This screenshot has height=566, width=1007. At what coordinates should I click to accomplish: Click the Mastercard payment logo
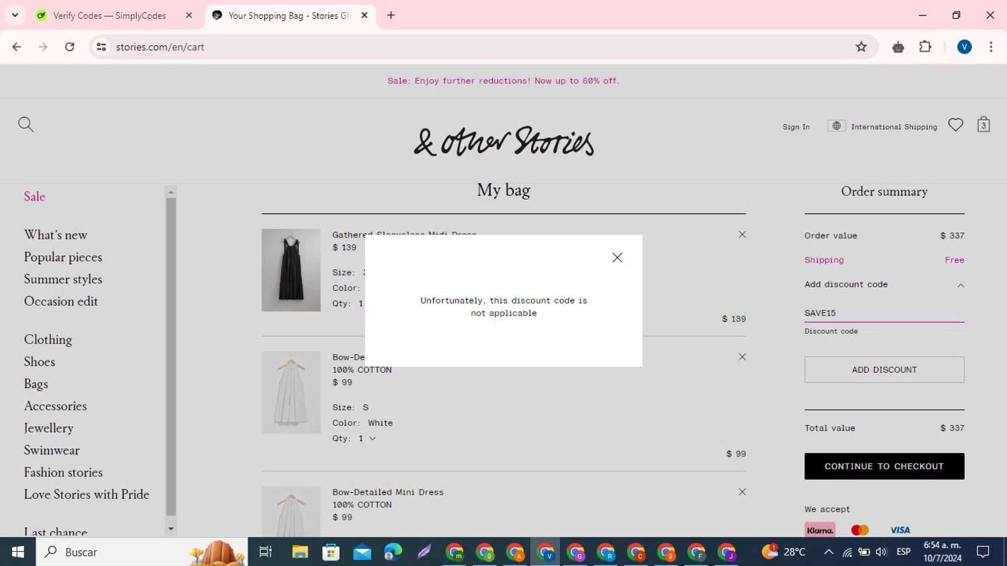coord(860,530)
